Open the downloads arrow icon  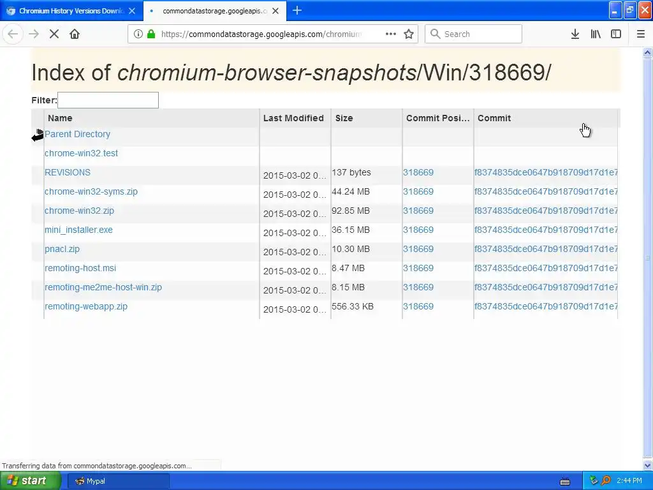575,34
